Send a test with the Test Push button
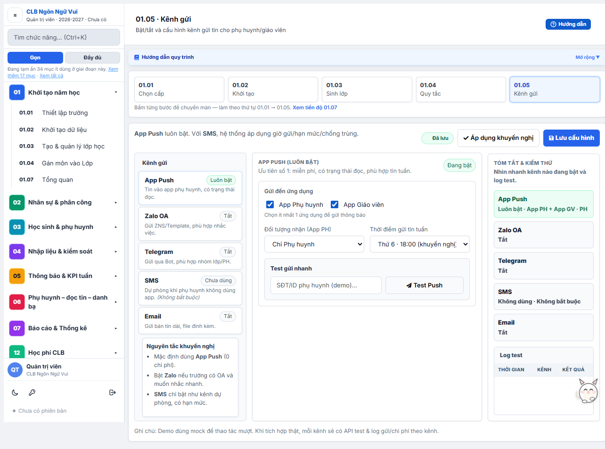The image size is (605, 449). coord(425,285)
